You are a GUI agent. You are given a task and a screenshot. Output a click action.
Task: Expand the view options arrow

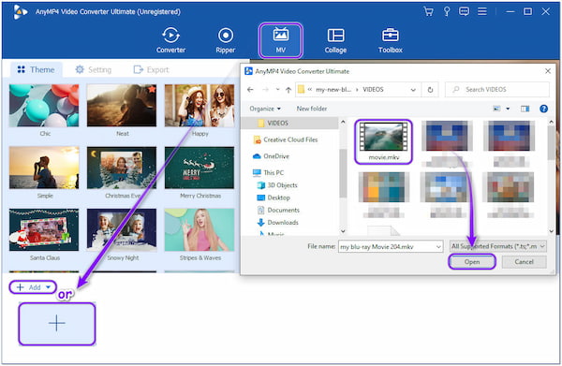tap(508, 109)
